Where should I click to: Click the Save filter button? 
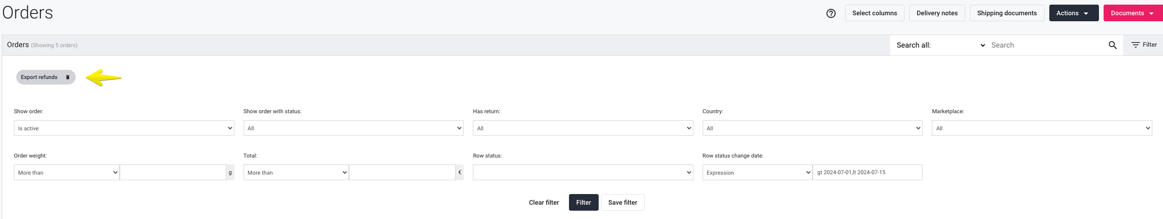pyautogui.click(x=623, y=202)
